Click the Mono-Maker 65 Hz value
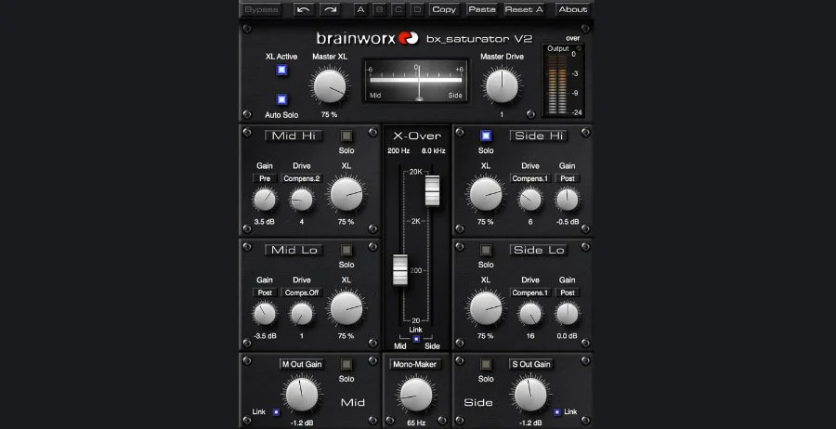Viewport: 836px width, 429px height. [x=416, y=423]
